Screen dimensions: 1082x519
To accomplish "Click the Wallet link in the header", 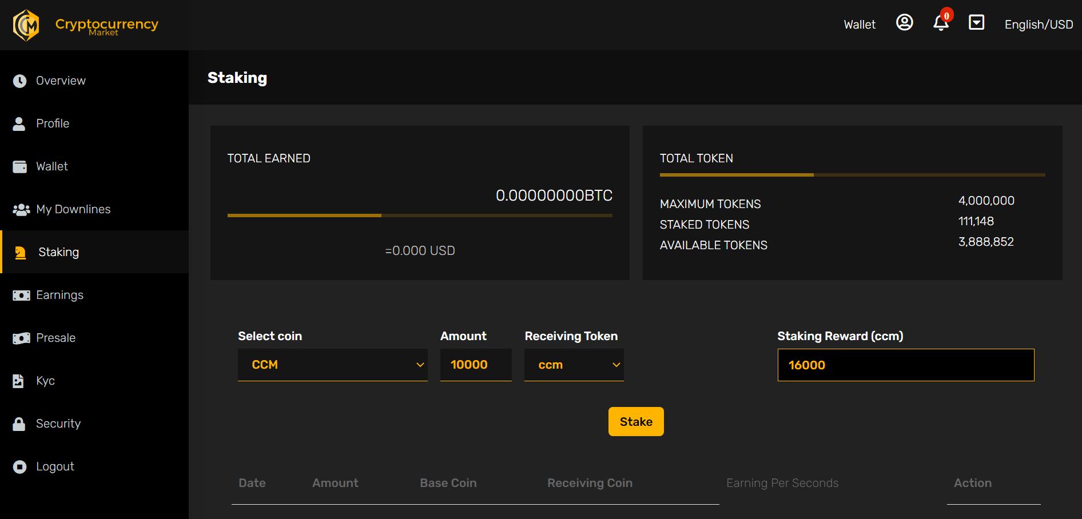I will [860, 25].
